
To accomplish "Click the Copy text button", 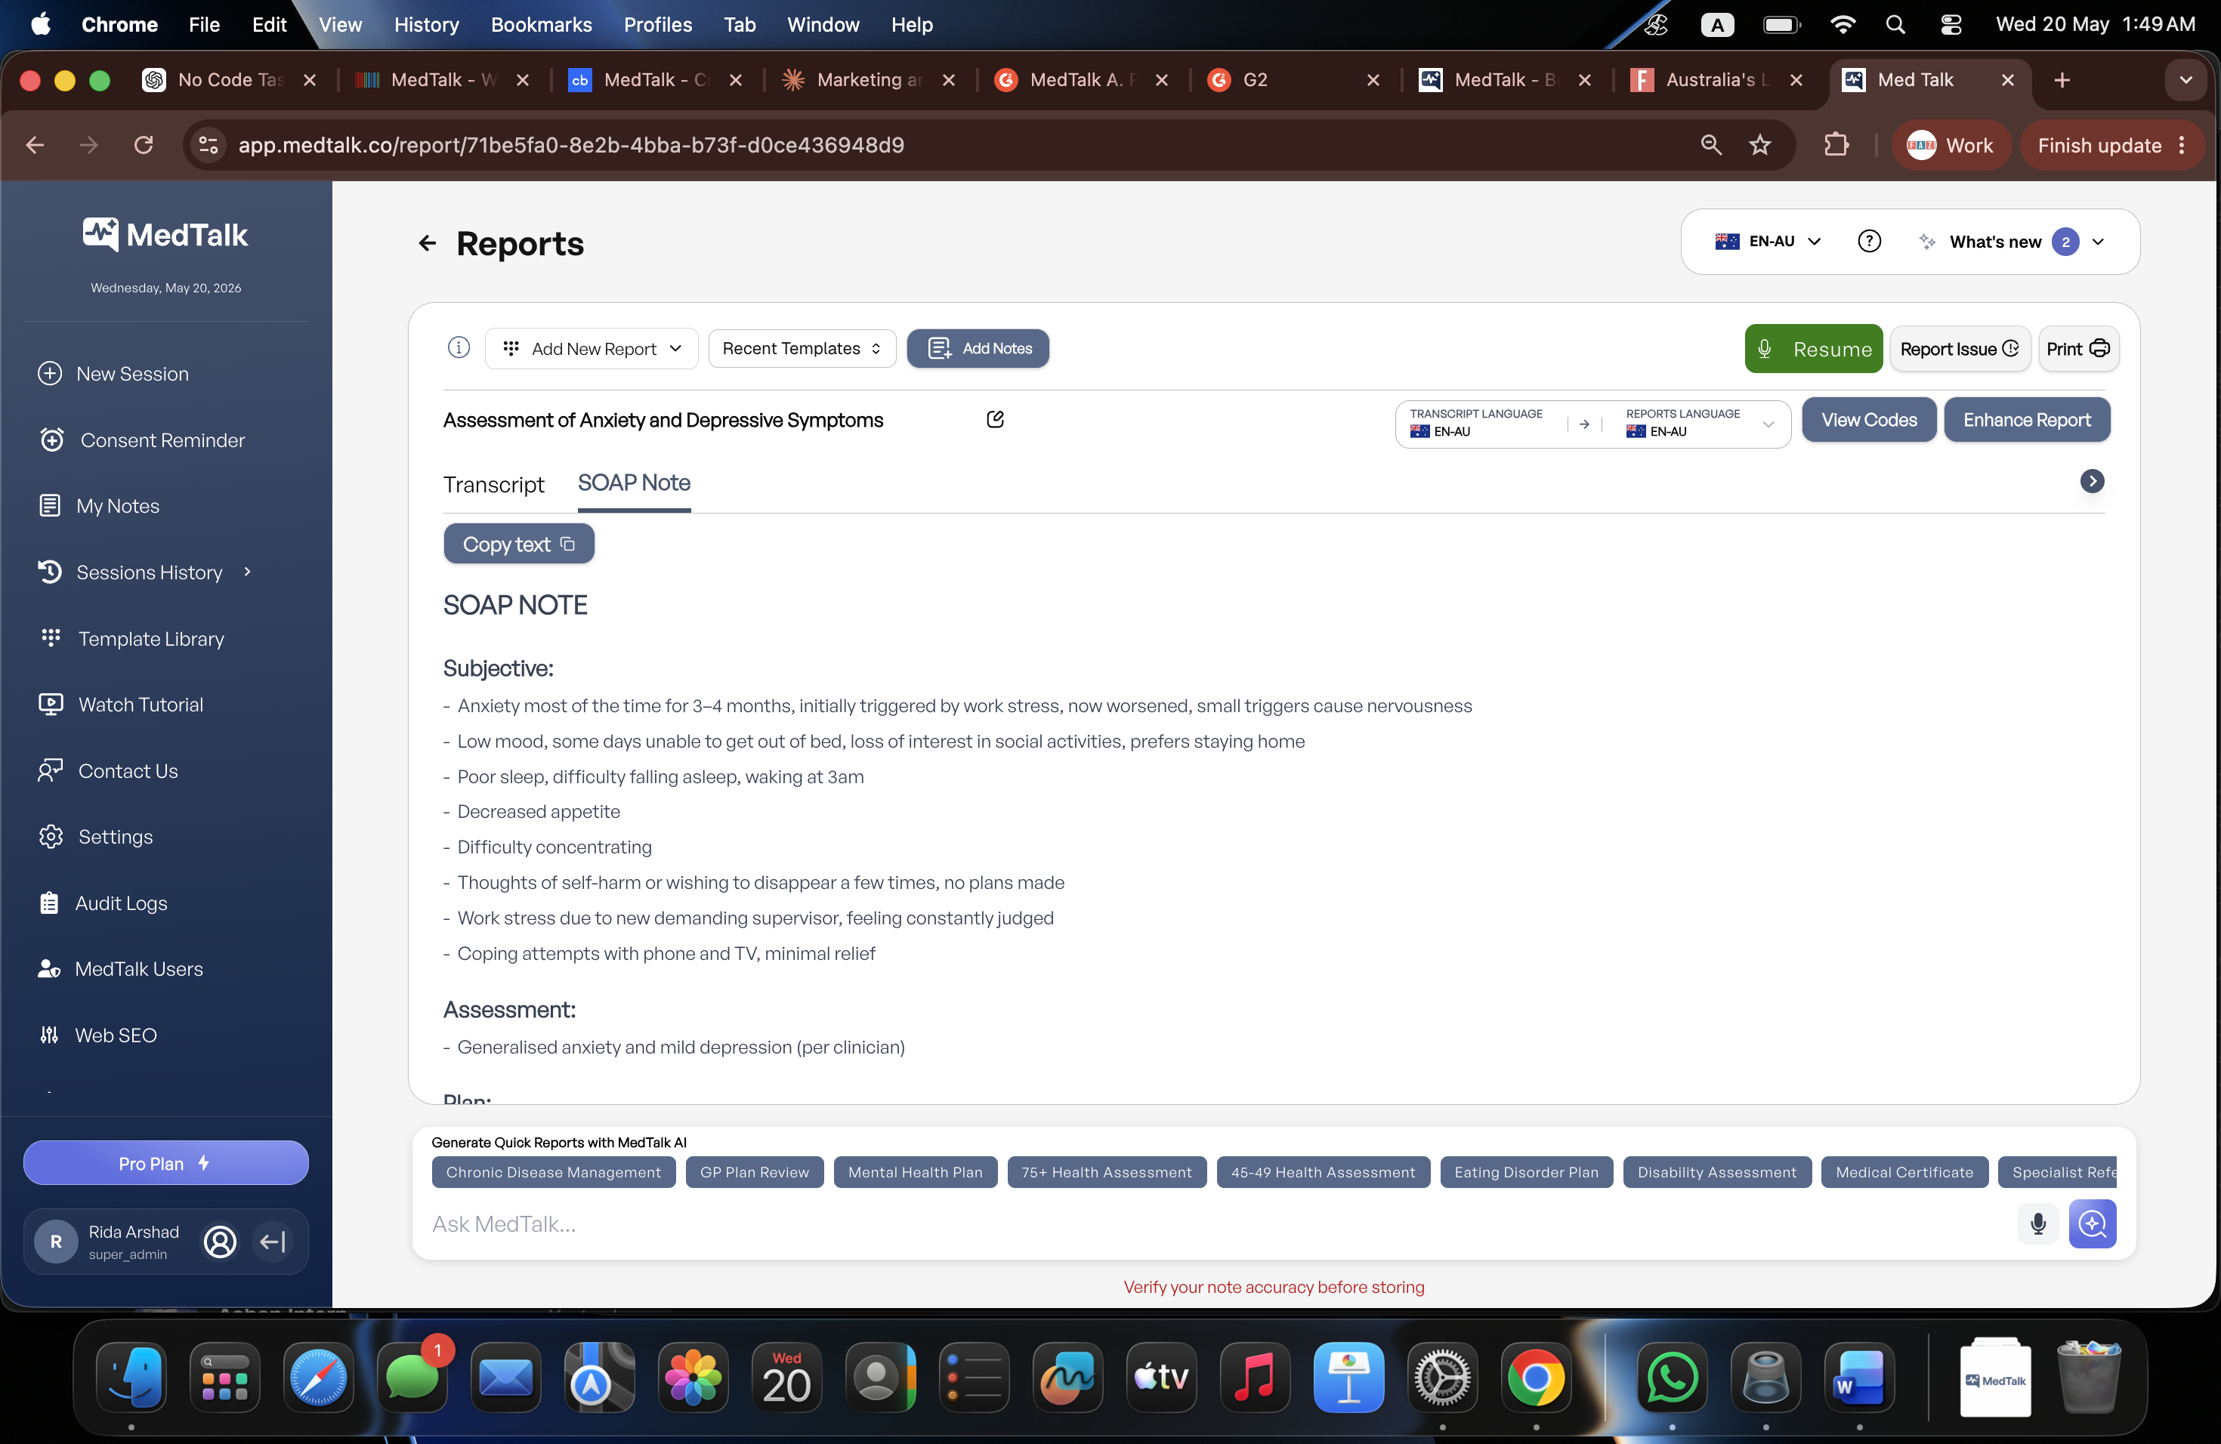I will (518, 544).
